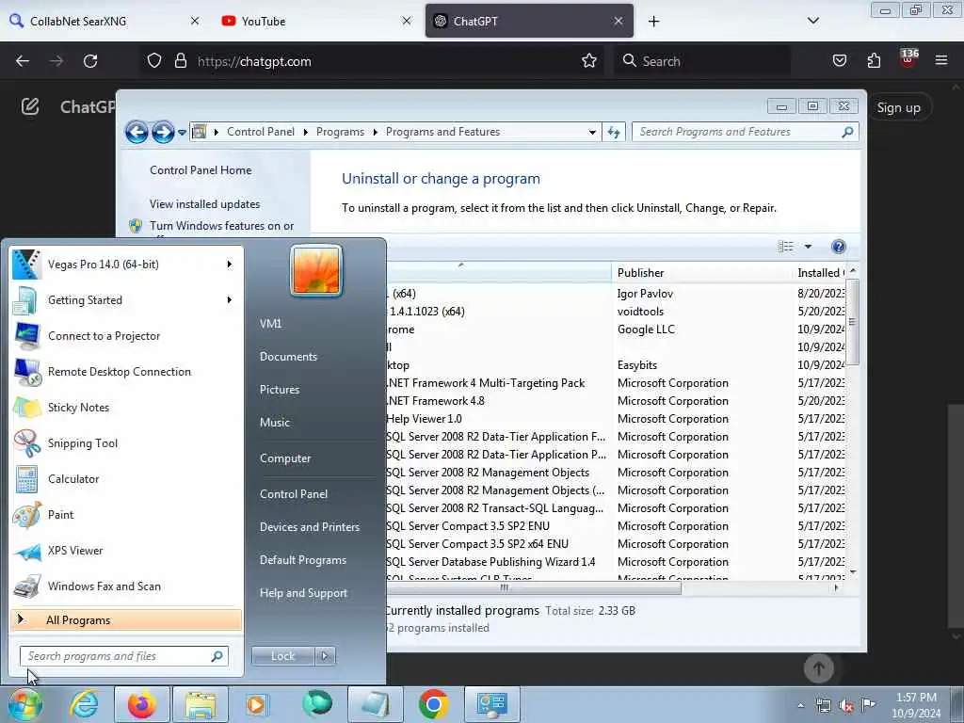Click the muted volume tray icon
Viewport: 964px width, 723px height.
point(846,706)
